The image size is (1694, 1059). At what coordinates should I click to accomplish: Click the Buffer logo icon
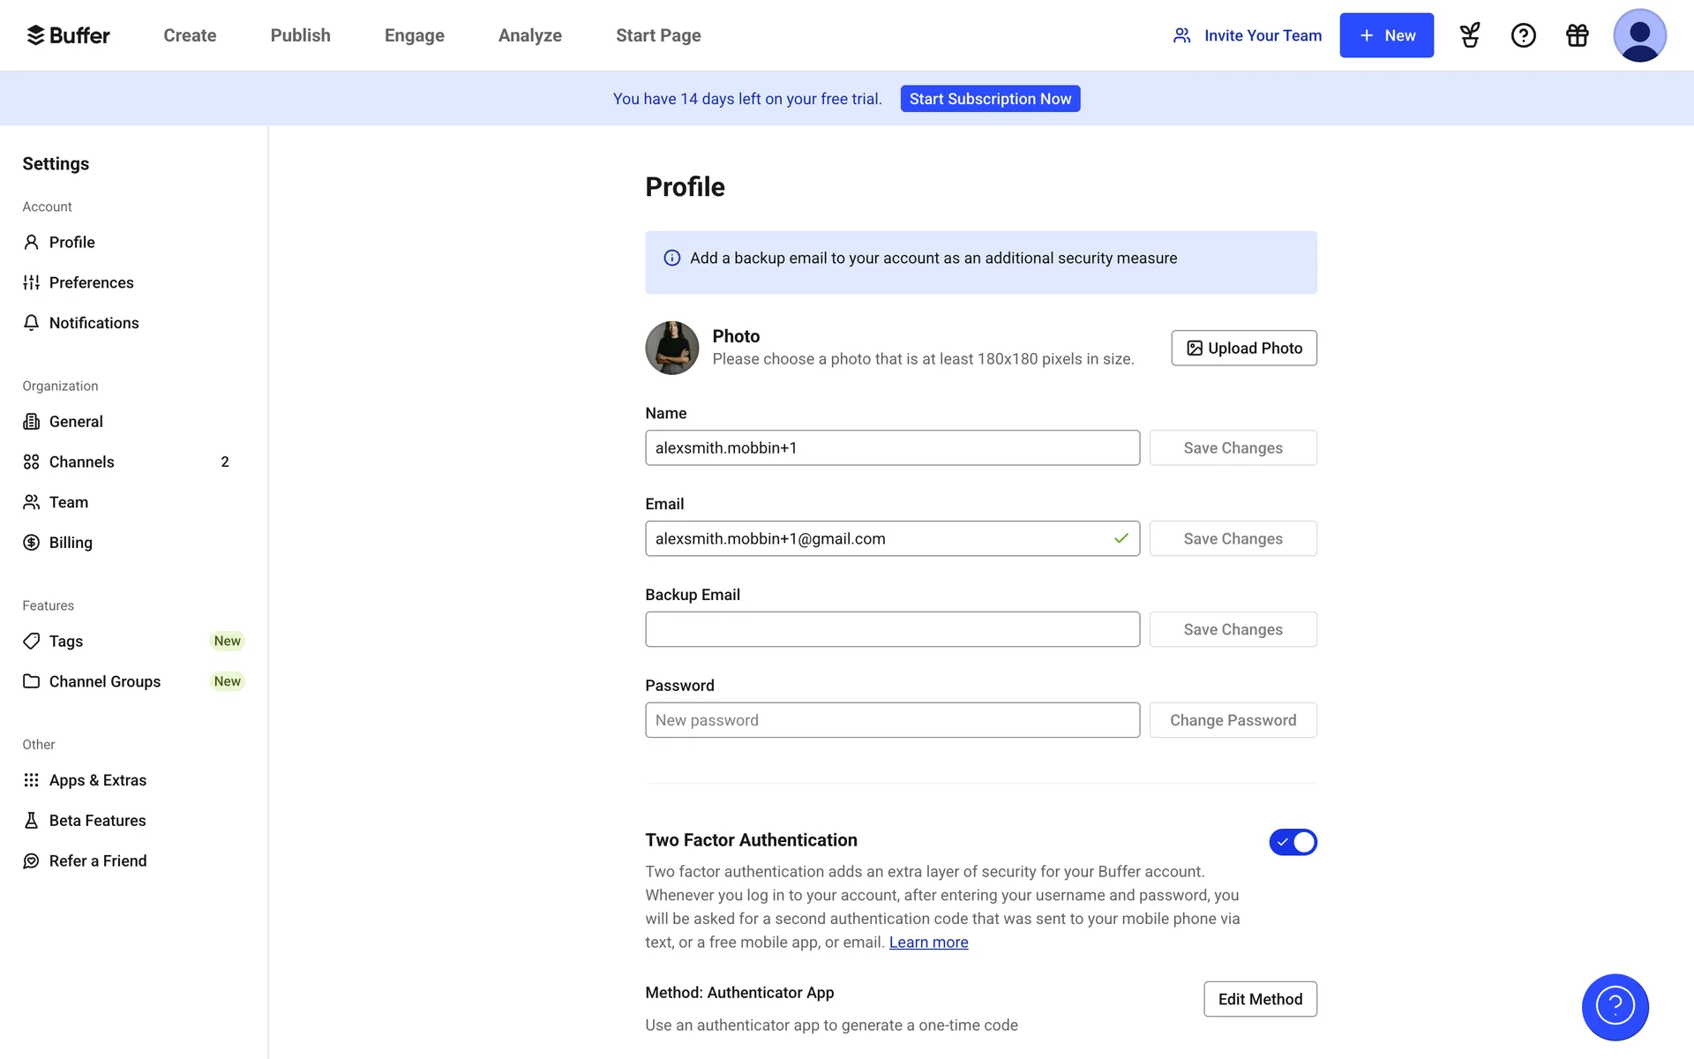[36, 35]
